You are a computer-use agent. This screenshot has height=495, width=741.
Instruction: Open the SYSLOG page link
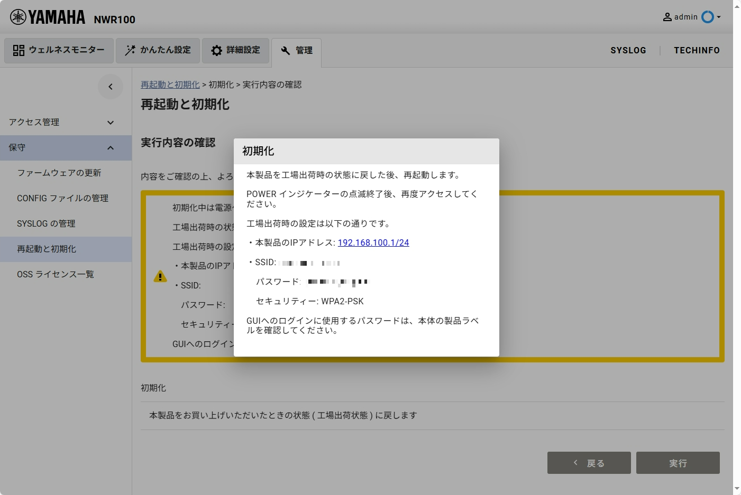pyautogui.click(x=628, y=50)
